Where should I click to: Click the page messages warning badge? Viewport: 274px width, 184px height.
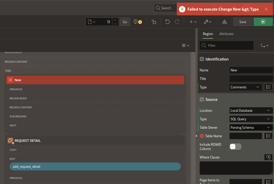(x=138, y=22)
